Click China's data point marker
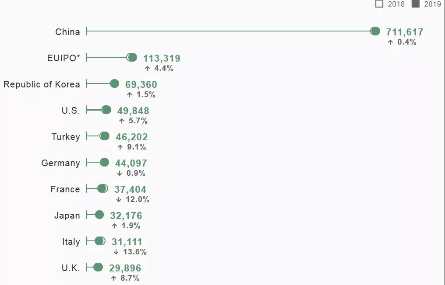445x285 pixels. (x=375, y=31)
